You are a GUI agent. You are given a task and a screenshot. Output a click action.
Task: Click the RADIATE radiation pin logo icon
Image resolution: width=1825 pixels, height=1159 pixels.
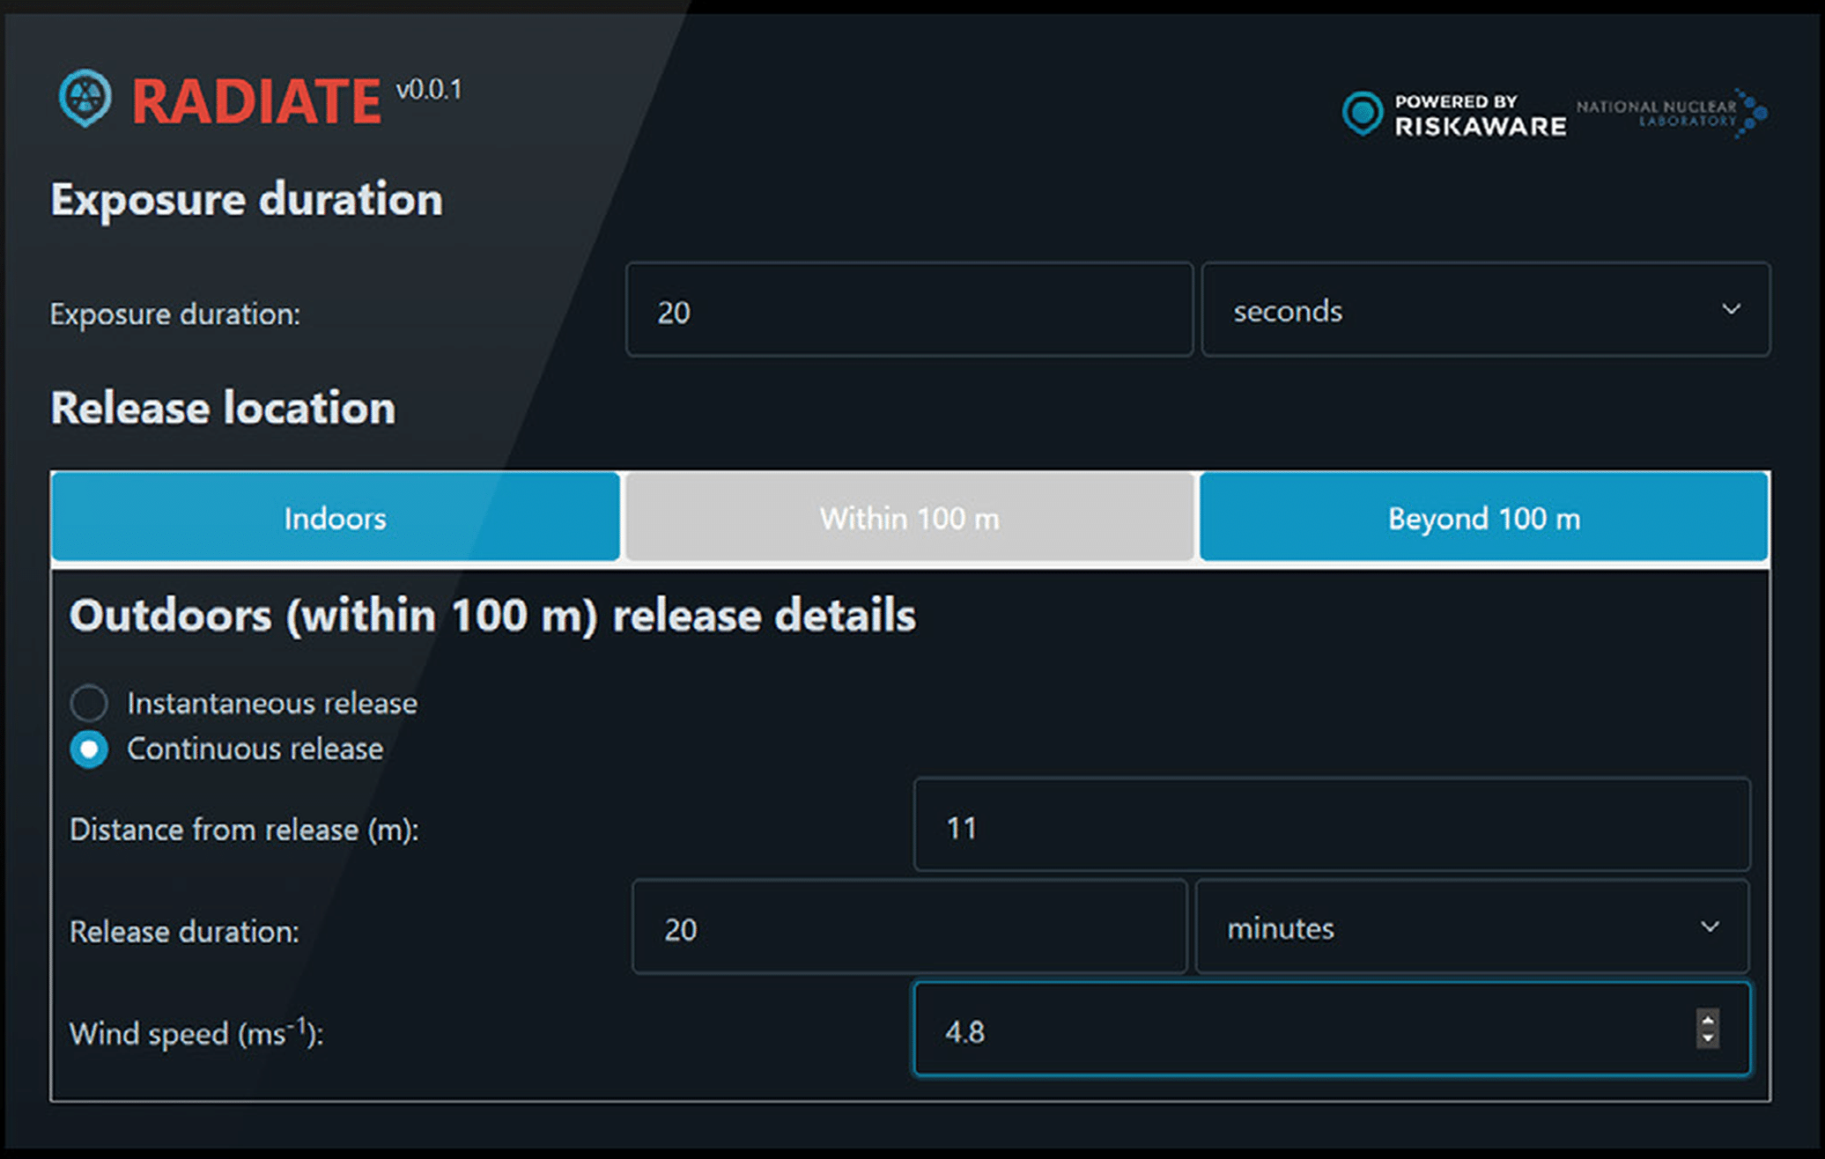(85, 98)
